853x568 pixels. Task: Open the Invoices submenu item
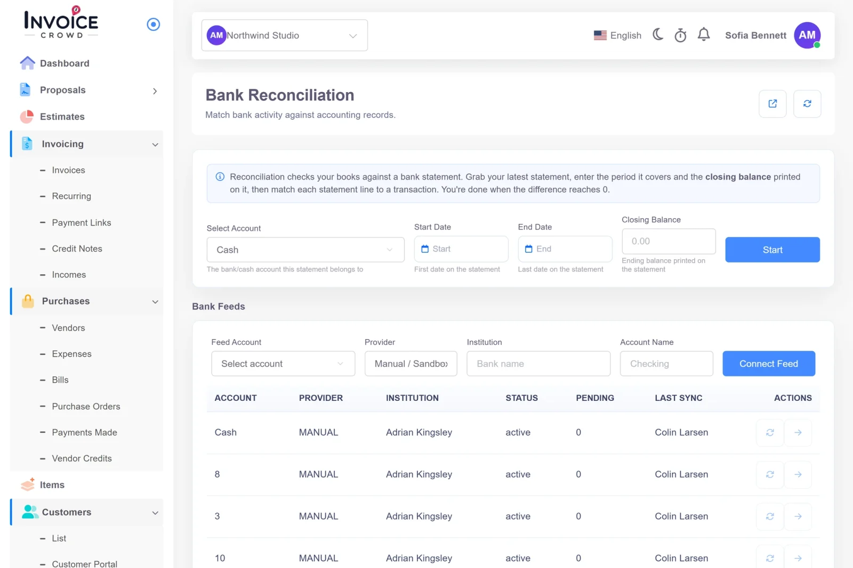[68, 170]
